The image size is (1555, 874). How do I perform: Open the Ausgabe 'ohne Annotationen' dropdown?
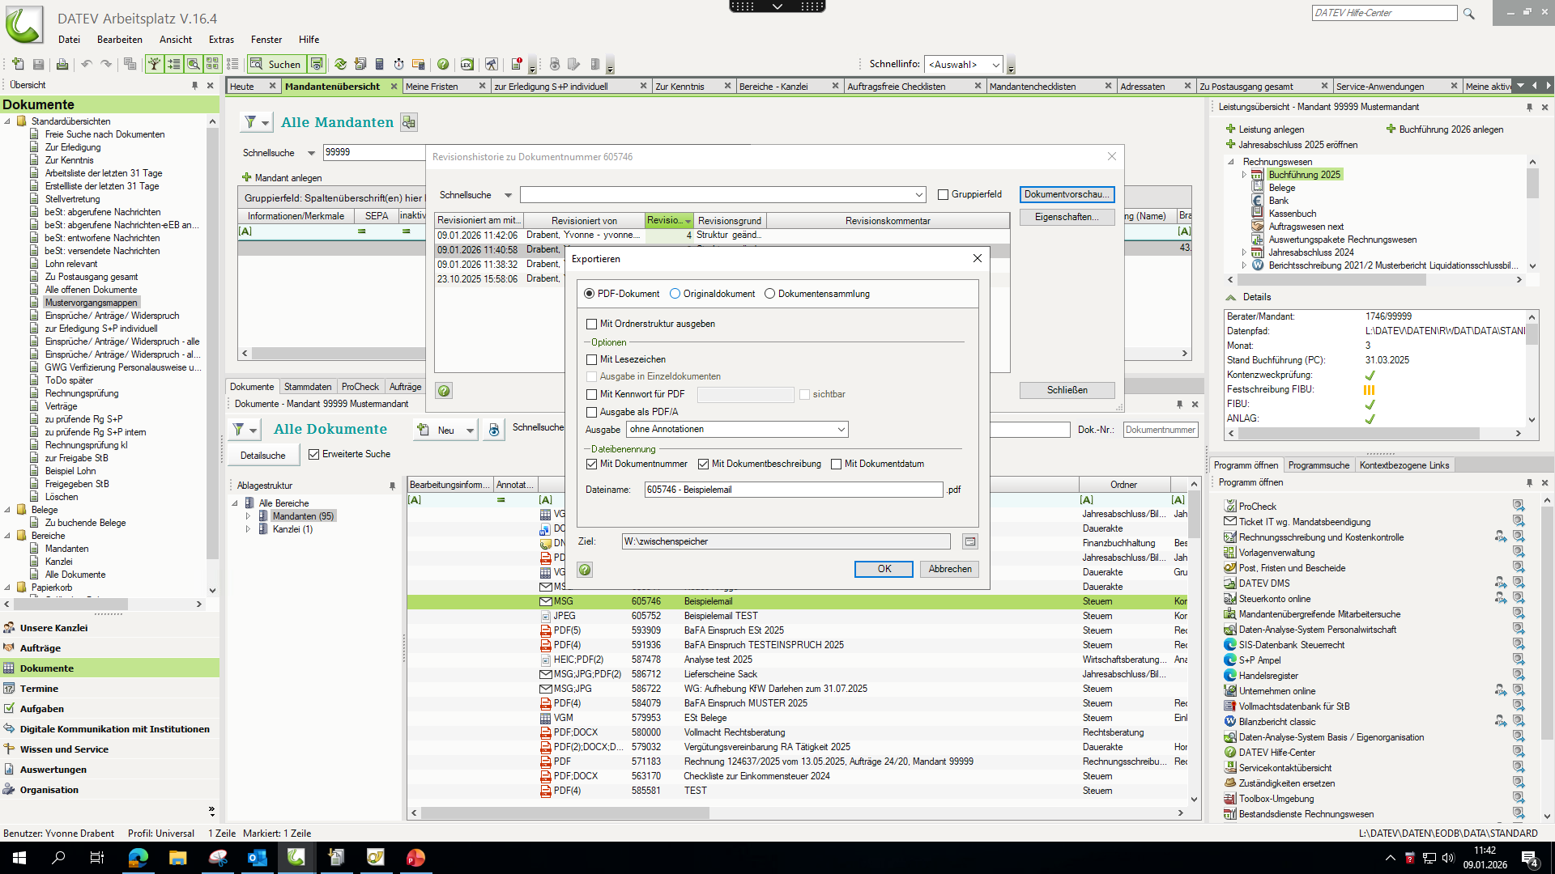(x=841, y=430)
